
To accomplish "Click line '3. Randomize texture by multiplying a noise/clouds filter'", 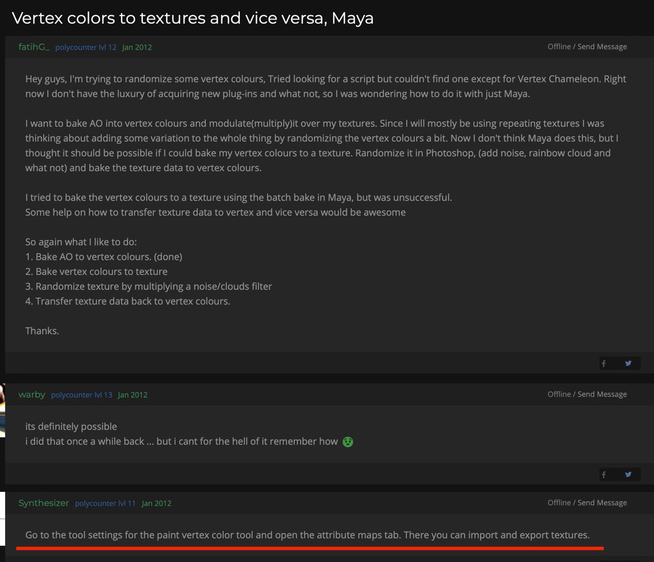I will [x=149, y=286].
